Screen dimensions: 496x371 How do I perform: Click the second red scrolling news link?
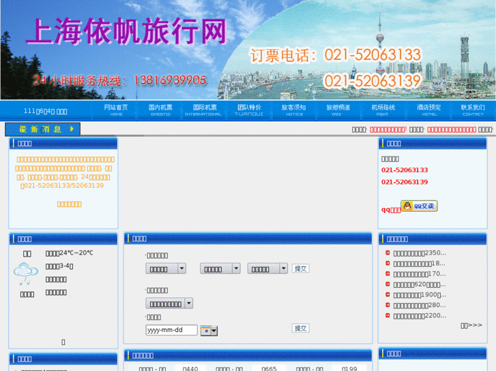[x=452, y=129]
